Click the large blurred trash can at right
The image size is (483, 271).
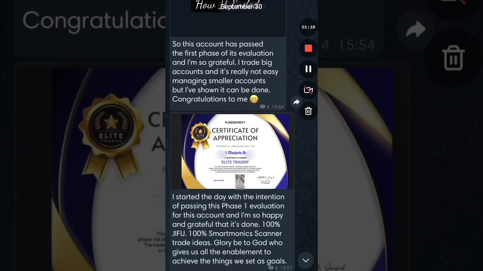pos(454,58)
